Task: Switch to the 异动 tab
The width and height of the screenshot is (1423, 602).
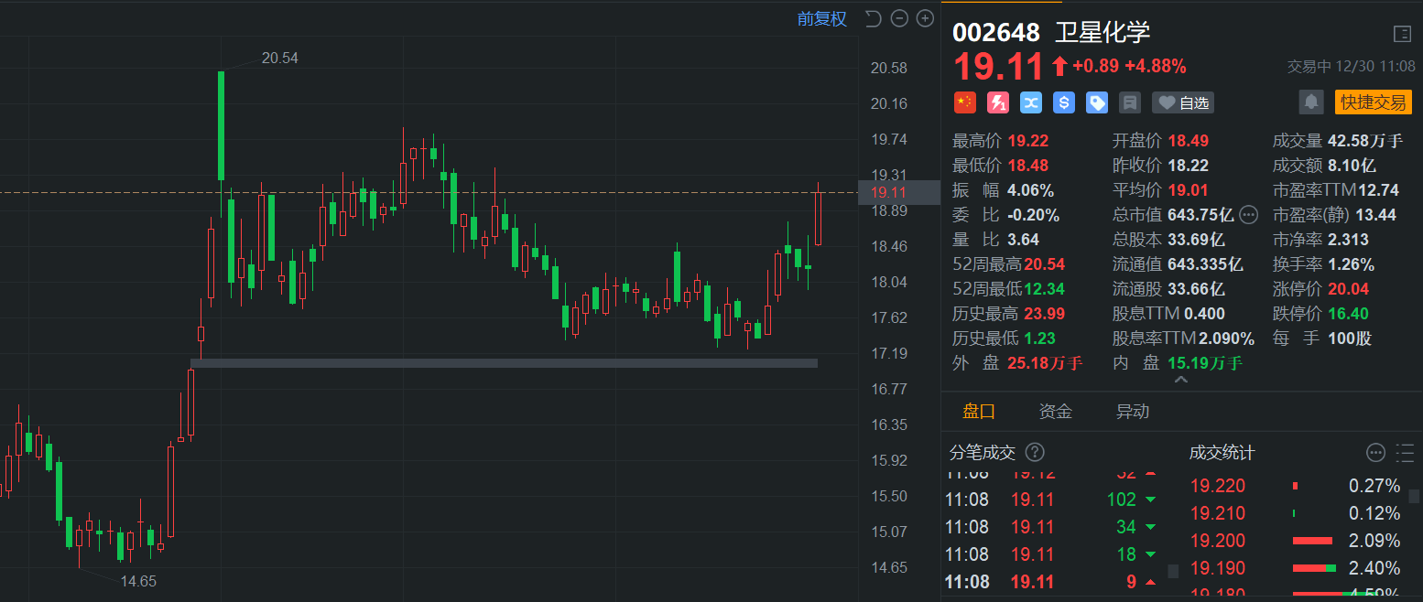Action: tap(1132, 412)
